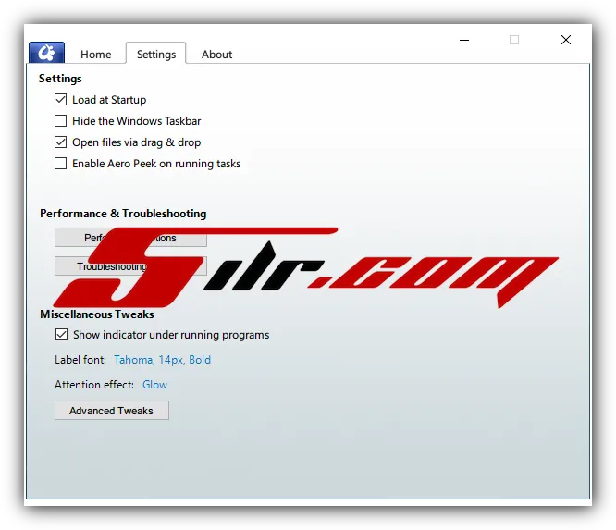Uncheck Load at Startup
Image resolution: width=616 pixels, height=530 pixels.
pyautogui.click(x=60, y=100)
